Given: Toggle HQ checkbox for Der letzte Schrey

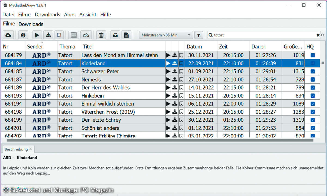Looking at the screenshot, I should tap(313, 120).
